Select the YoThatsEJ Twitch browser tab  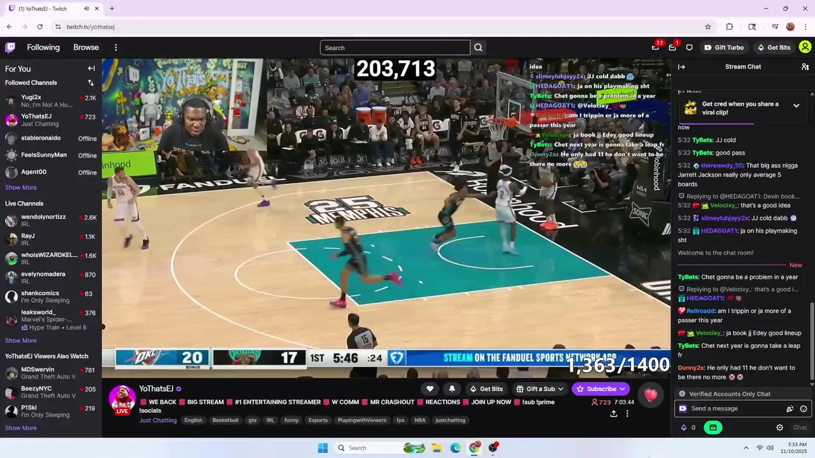tap(53, 9)
